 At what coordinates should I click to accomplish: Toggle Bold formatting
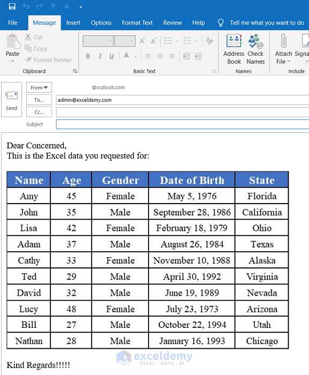88,56
